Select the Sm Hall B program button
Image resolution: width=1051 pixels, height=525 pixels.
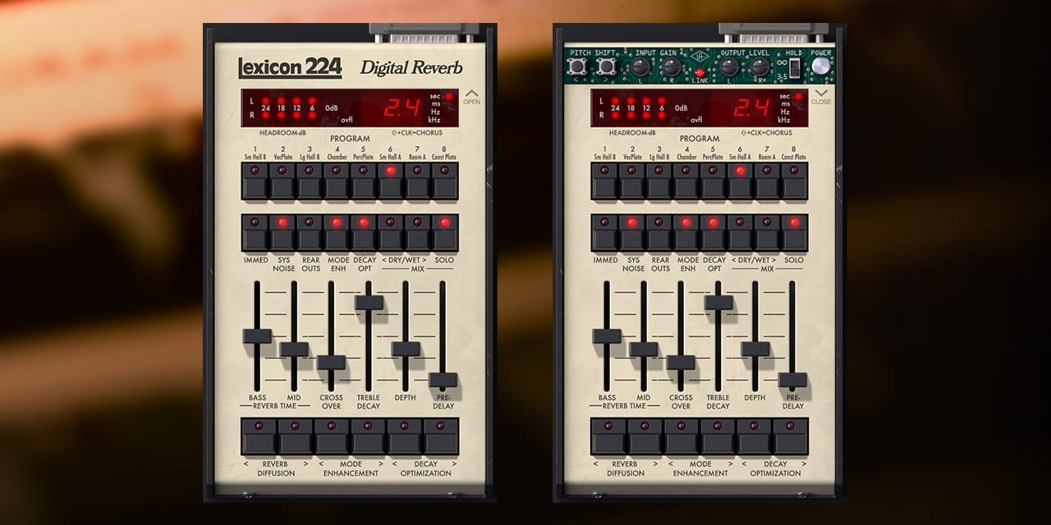[x=255, y=177]
